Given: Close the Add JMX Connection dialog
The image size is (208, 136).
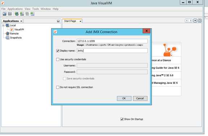Looking at the screenshot, I should 147,31.
